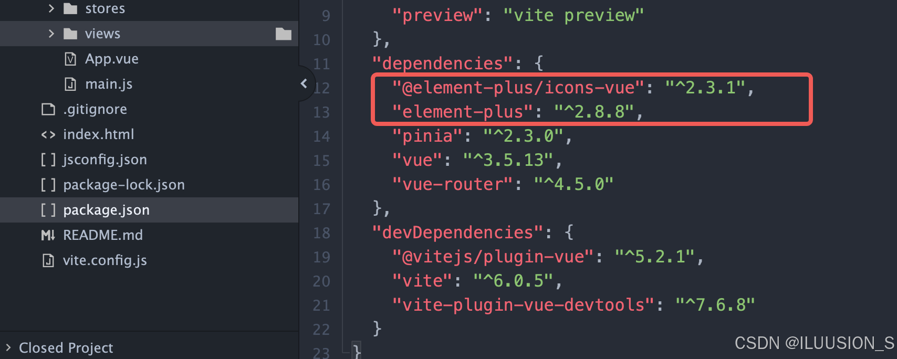Screen dimensions: 897x359
Task: Click line number 11 in the gutter
Action: 321,64
